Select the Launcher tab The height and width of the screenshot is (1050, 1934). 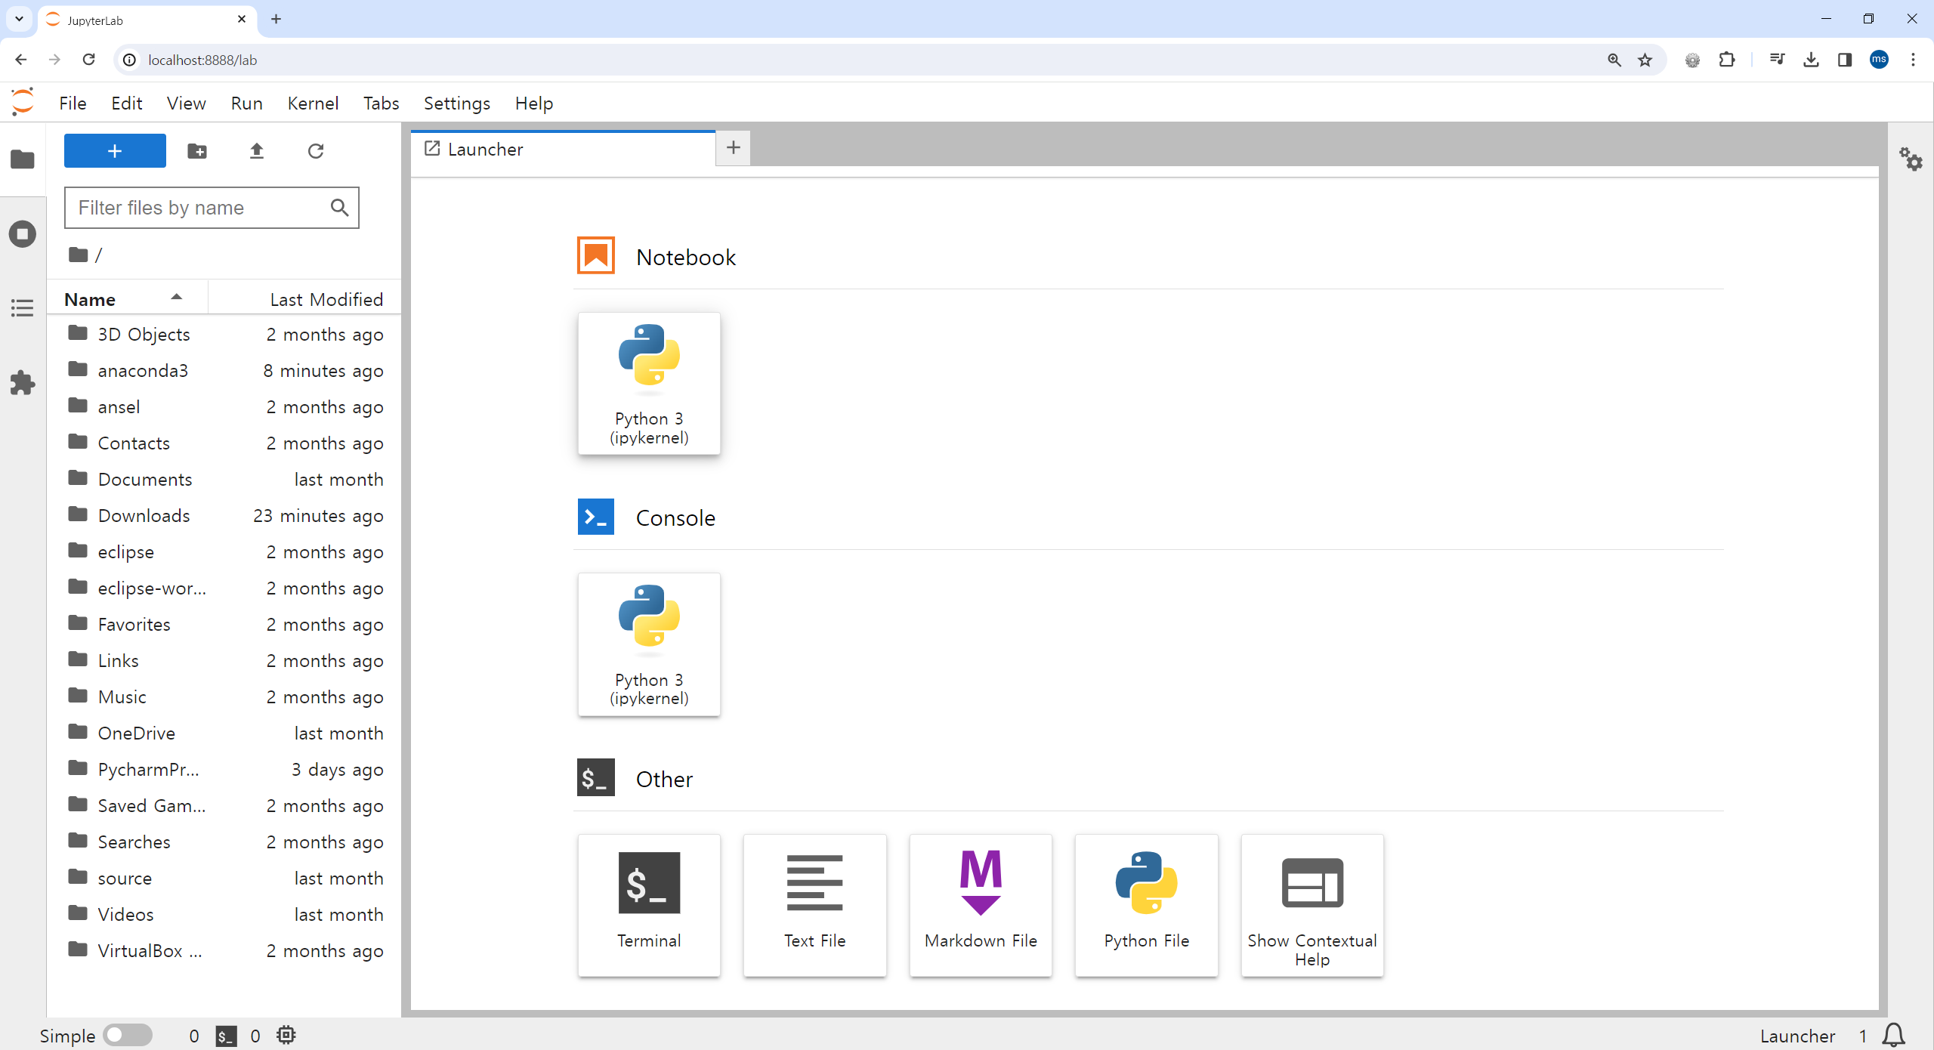pyautogui.click(x=563, y=149)
